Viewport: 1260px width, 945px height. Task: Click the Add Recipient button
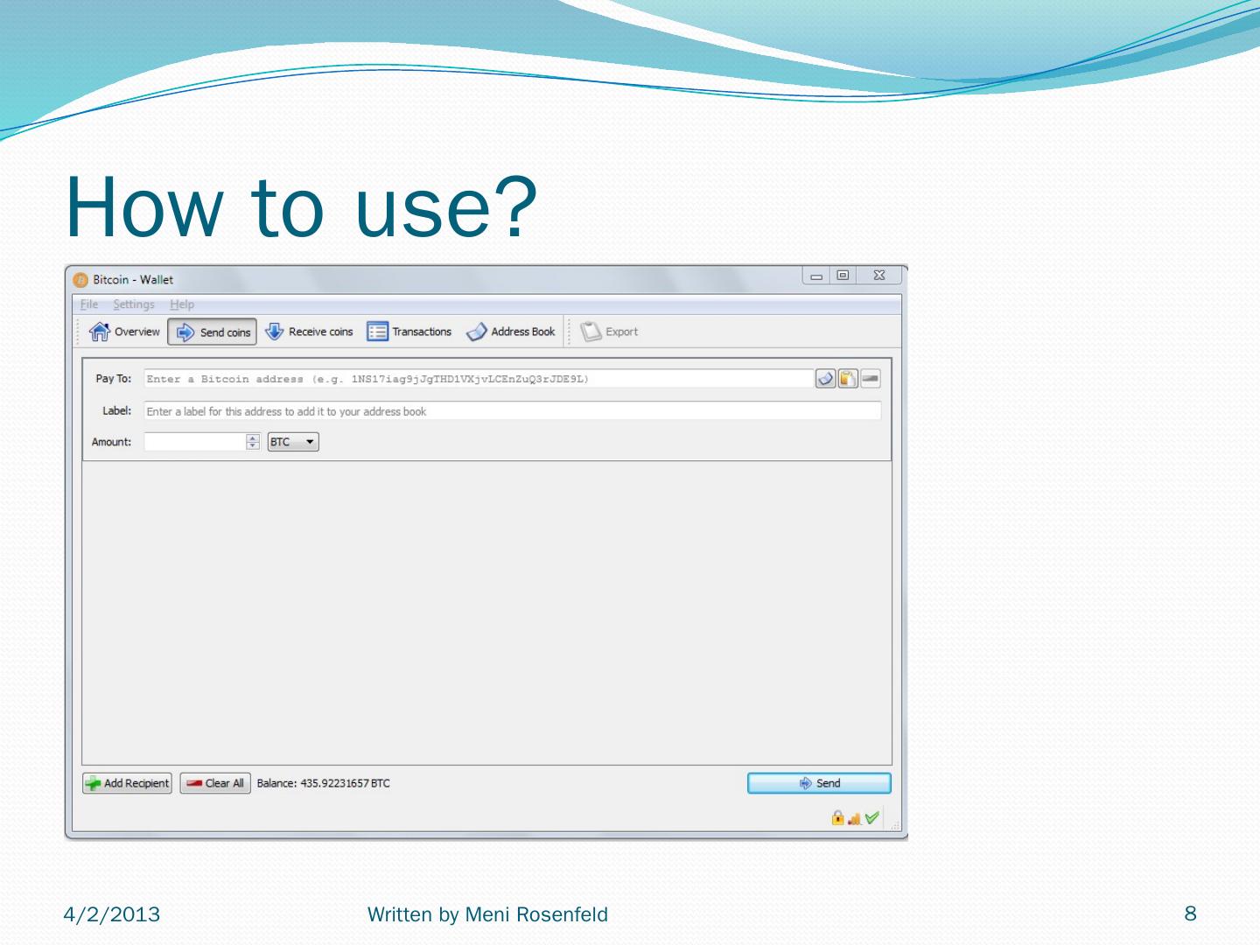(127, 783)
